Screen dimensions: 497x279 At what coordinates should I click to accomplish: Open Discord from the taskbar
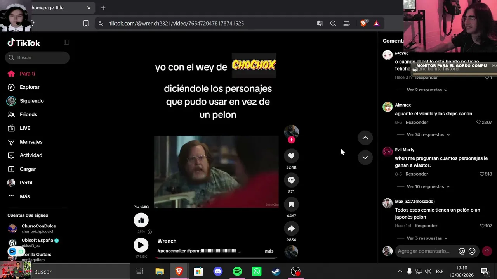tap(218, 271)
